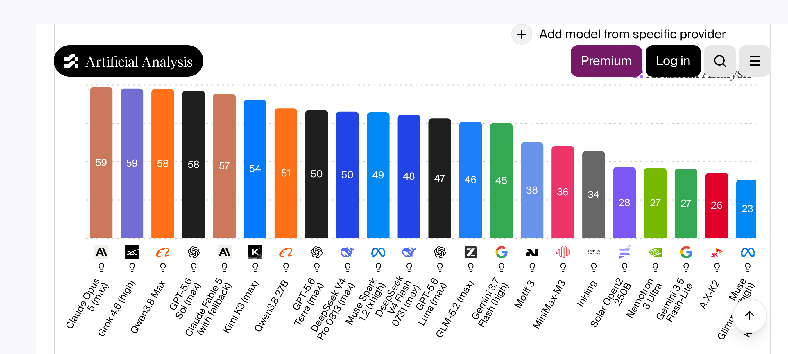
Task: Click the scroll-to-top arrow button
Action: 749,315
